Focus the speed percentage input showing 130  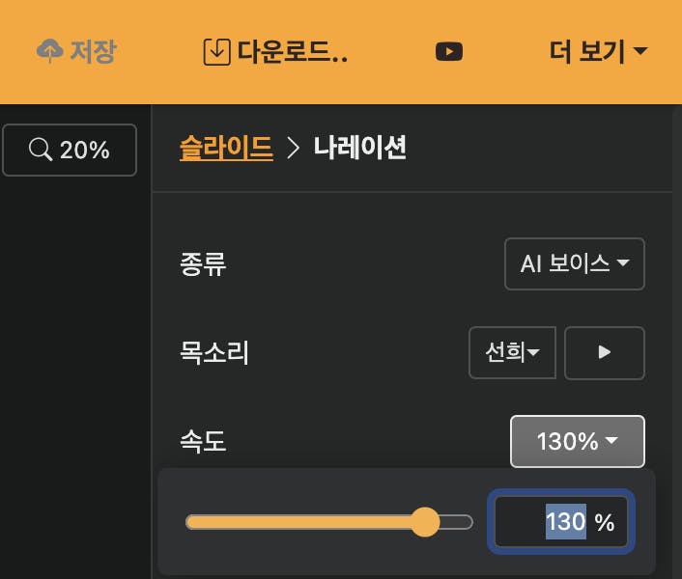[x=562, y=522]
